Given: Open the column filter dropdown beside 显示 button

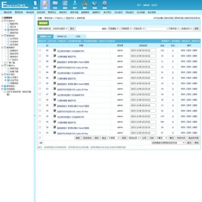Looking at the screenshot, I should pos(53,28).
